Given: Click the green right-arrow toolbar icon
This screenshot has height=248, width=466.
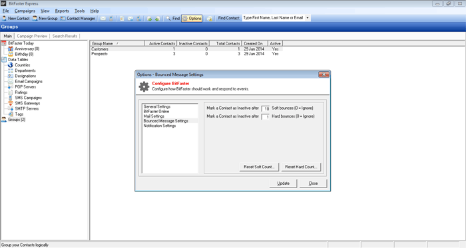Looking at the screenshot, I should pos(150,19).
